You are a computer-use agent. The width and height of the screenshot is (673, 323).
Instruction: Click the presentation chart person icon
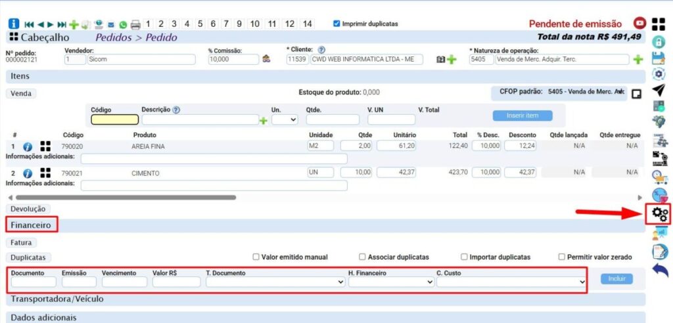(660, 233)
